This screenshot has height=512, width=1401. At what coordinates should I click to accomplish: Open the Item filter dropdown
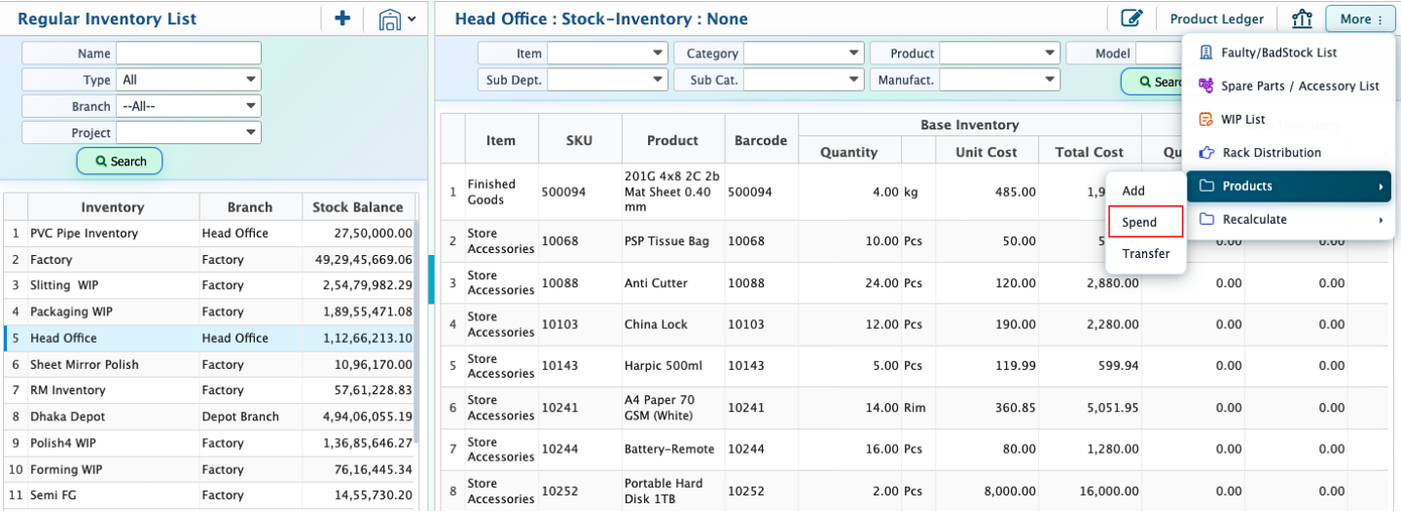[x=607, y=54]
